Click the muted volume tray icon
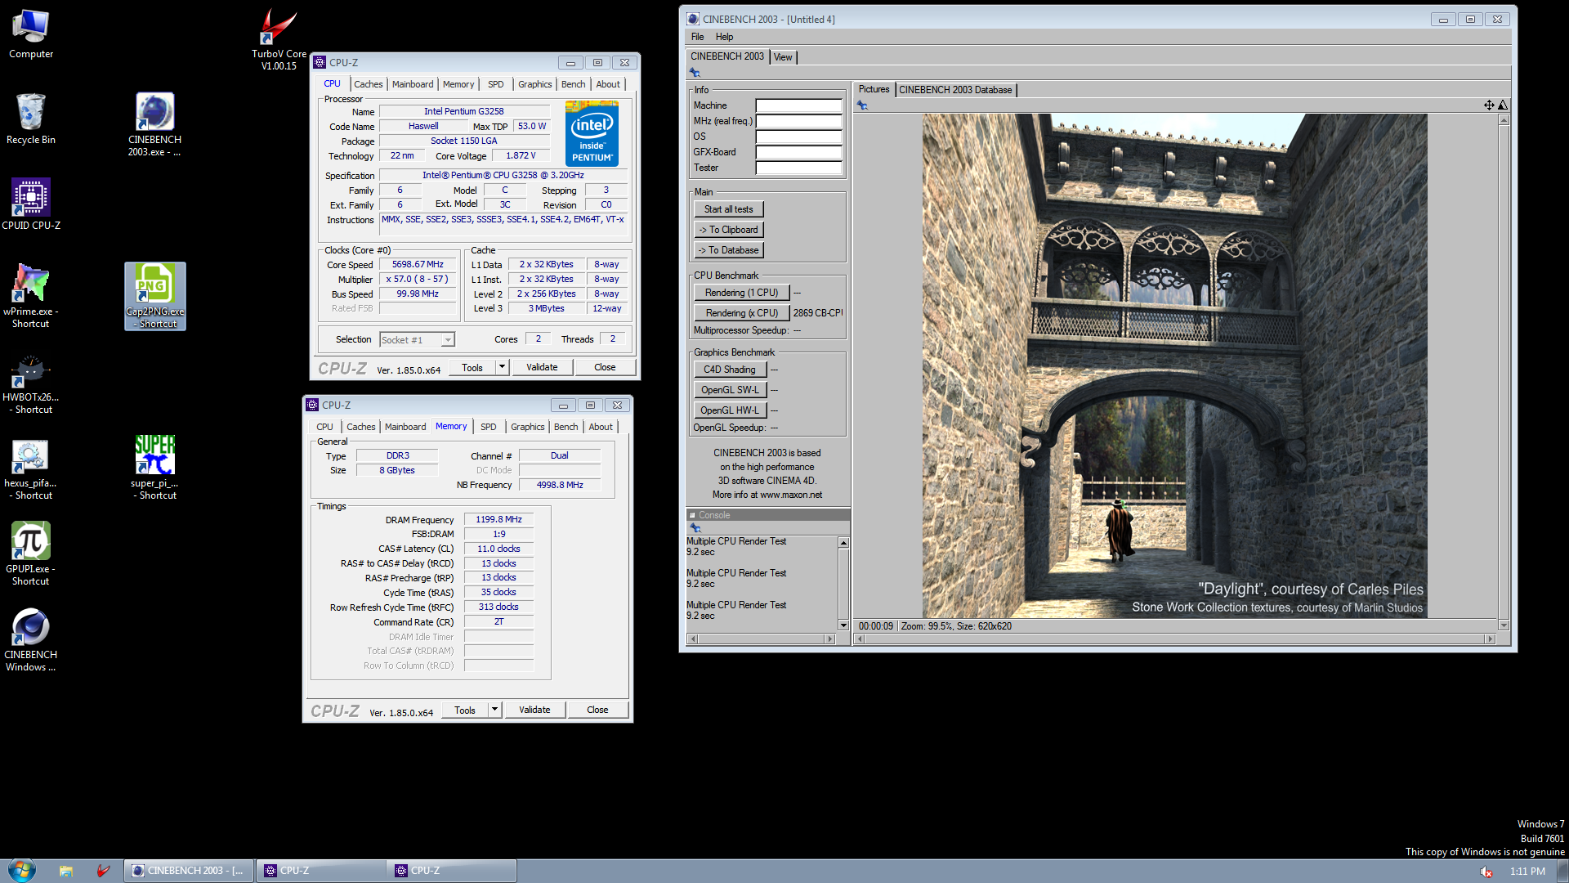 (x=1486, y=872)
